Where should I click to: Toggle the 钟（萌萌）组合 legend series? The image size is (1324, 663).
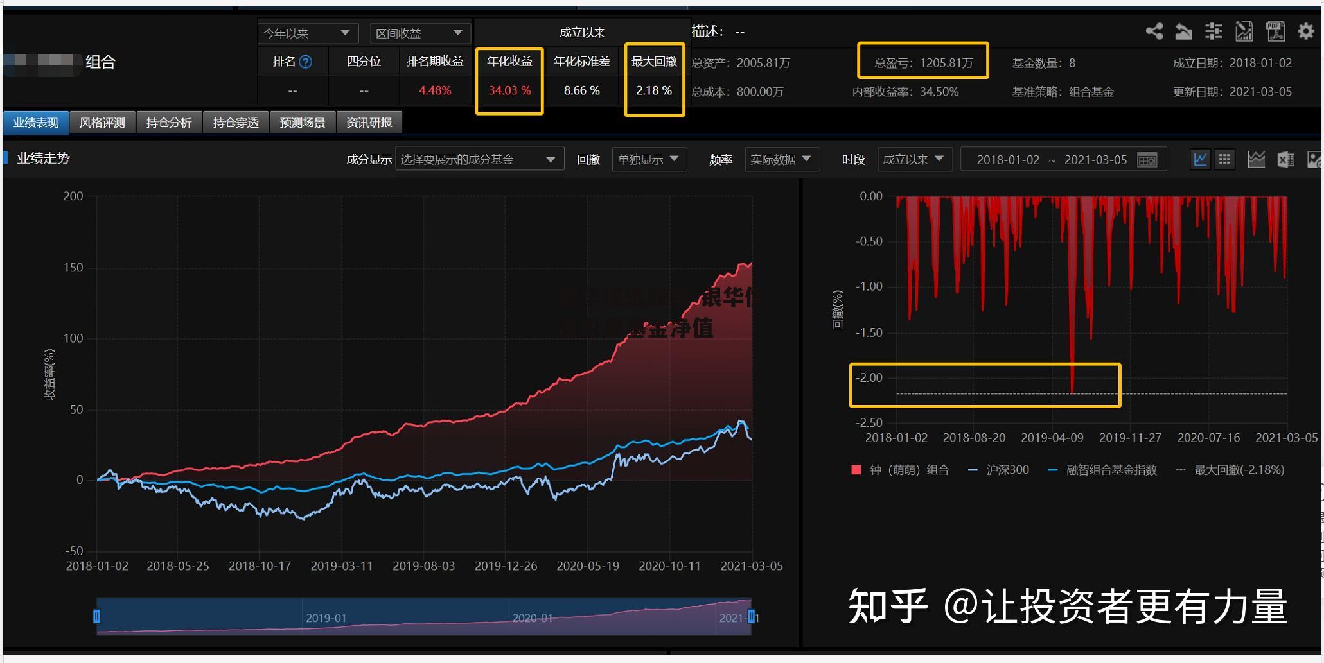coord(899,470)
